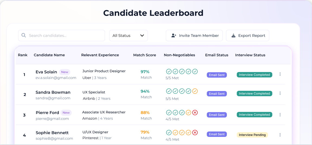Click the Rank column header

[23, 55]
